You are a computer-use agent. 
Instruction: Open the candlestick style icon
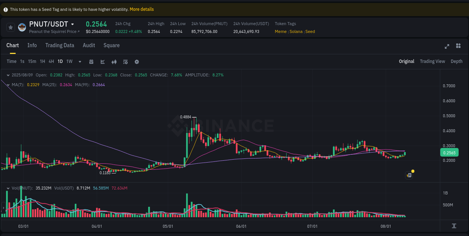[x=114, y=61]
